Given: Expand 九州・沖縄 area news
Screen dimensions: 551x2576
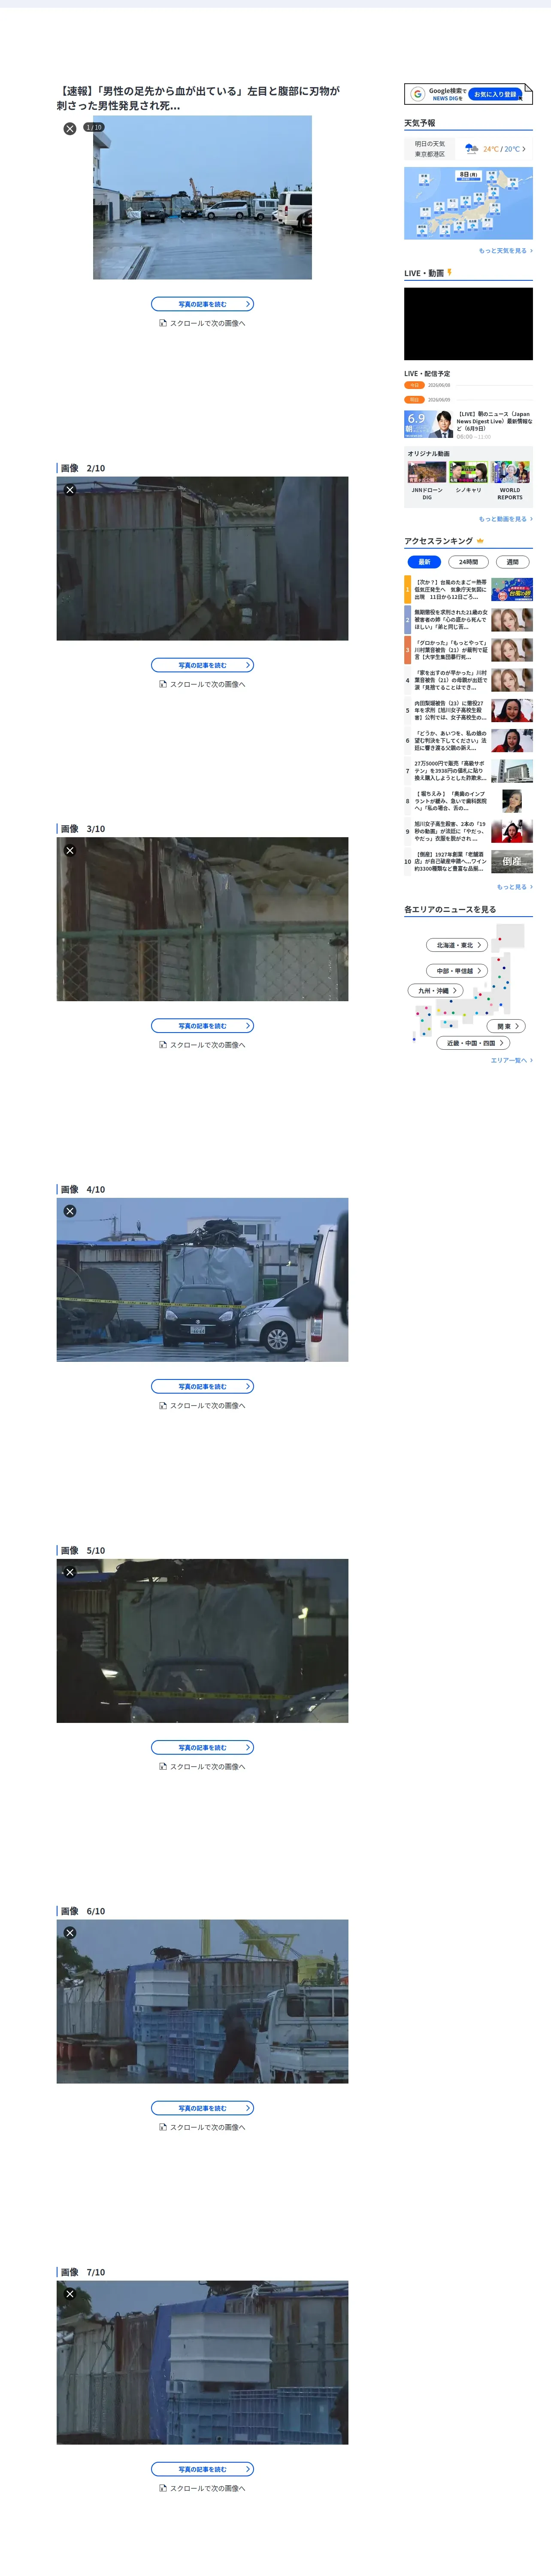Looking at the screenshot, I should point(436,991).
